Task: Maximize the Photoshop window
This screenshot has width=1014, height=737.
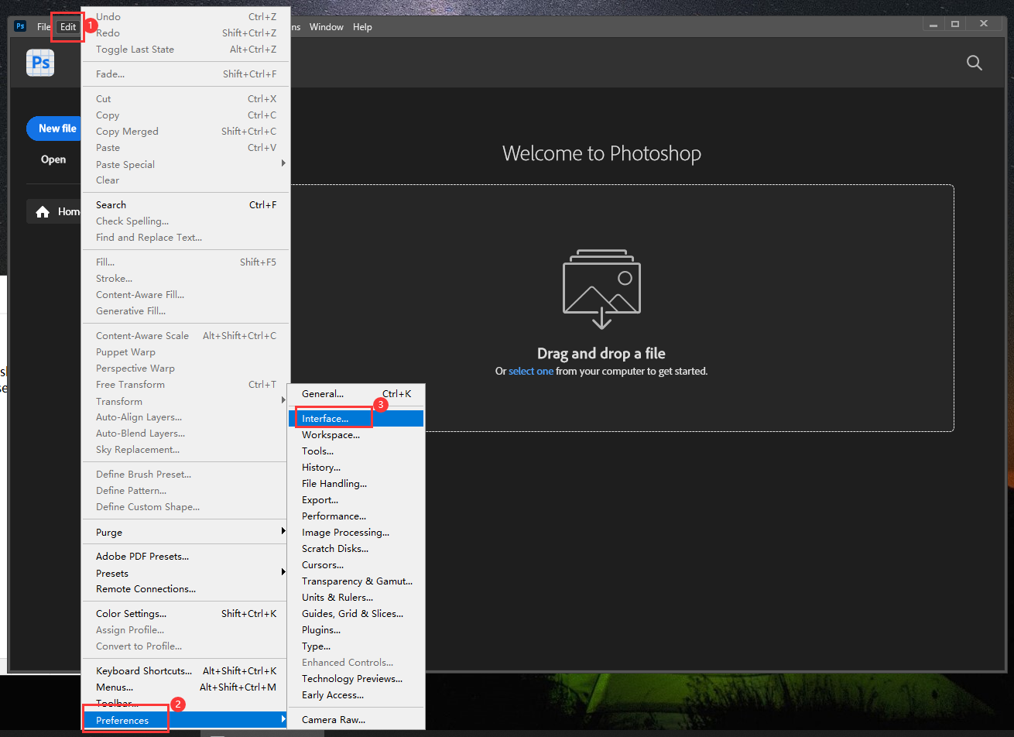Action: tap(955, 25)
